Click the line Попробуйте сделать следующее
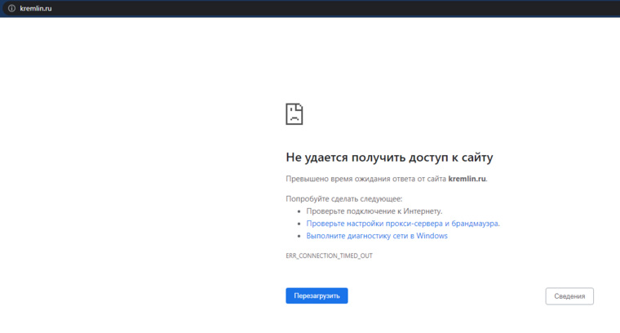This screenshot has height=333, width=620. click(344, 199)
